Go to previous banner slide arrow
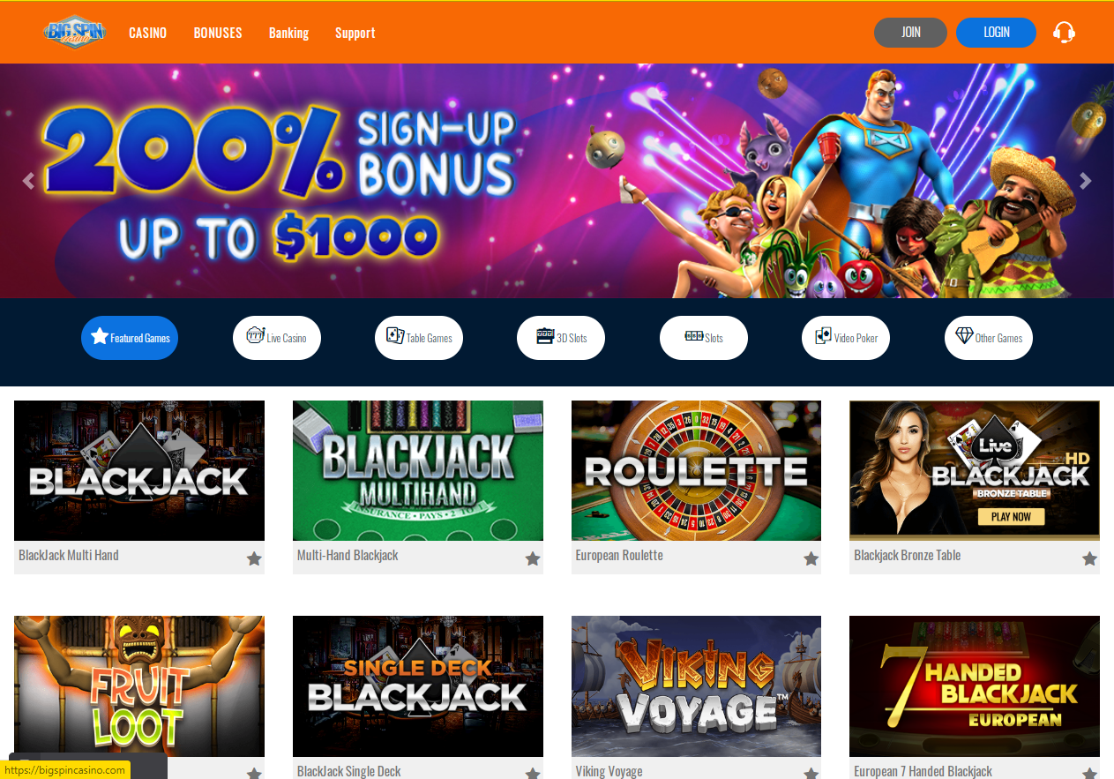Image resolution: width=1114 pixels, height=779 pixels. [28, 181]
